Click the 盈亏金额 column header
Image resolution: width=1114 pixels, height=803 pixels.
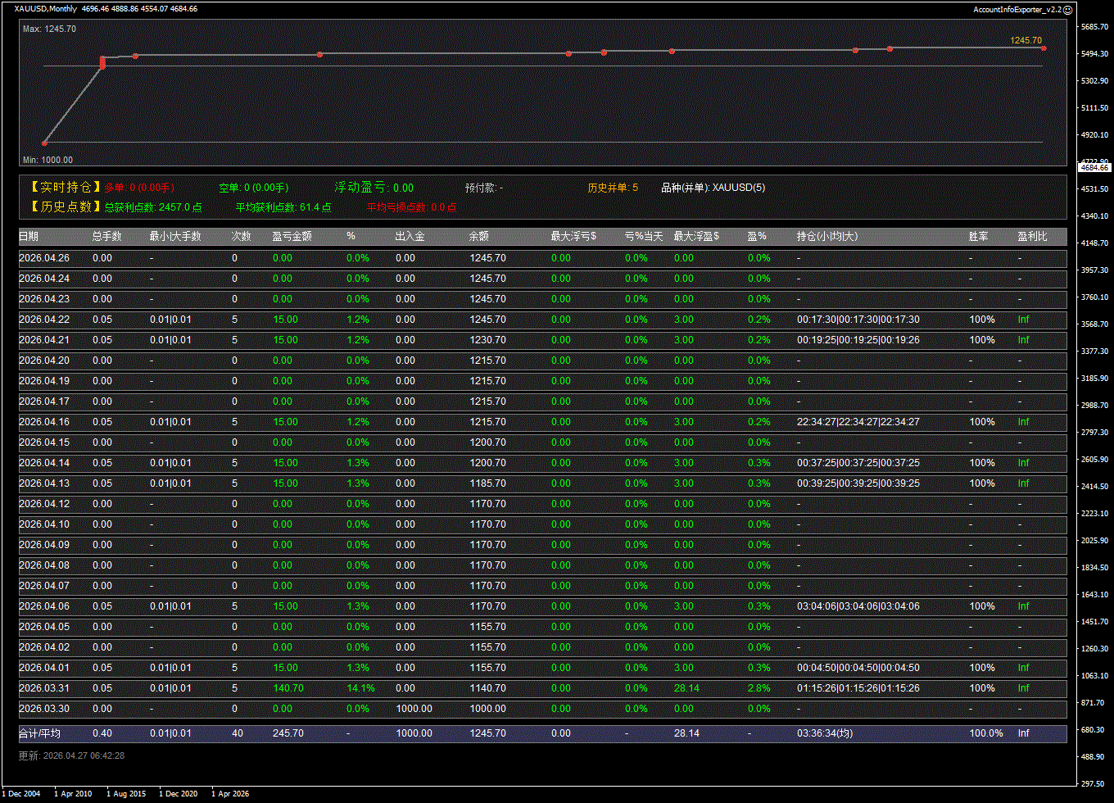pyautogui.click(x=292, y=236)
